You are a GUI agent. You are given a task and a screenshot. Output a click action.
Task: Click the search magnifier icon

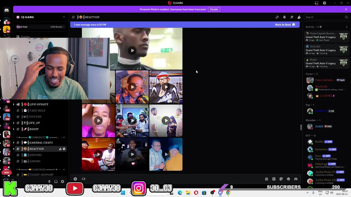click(346, 17)
